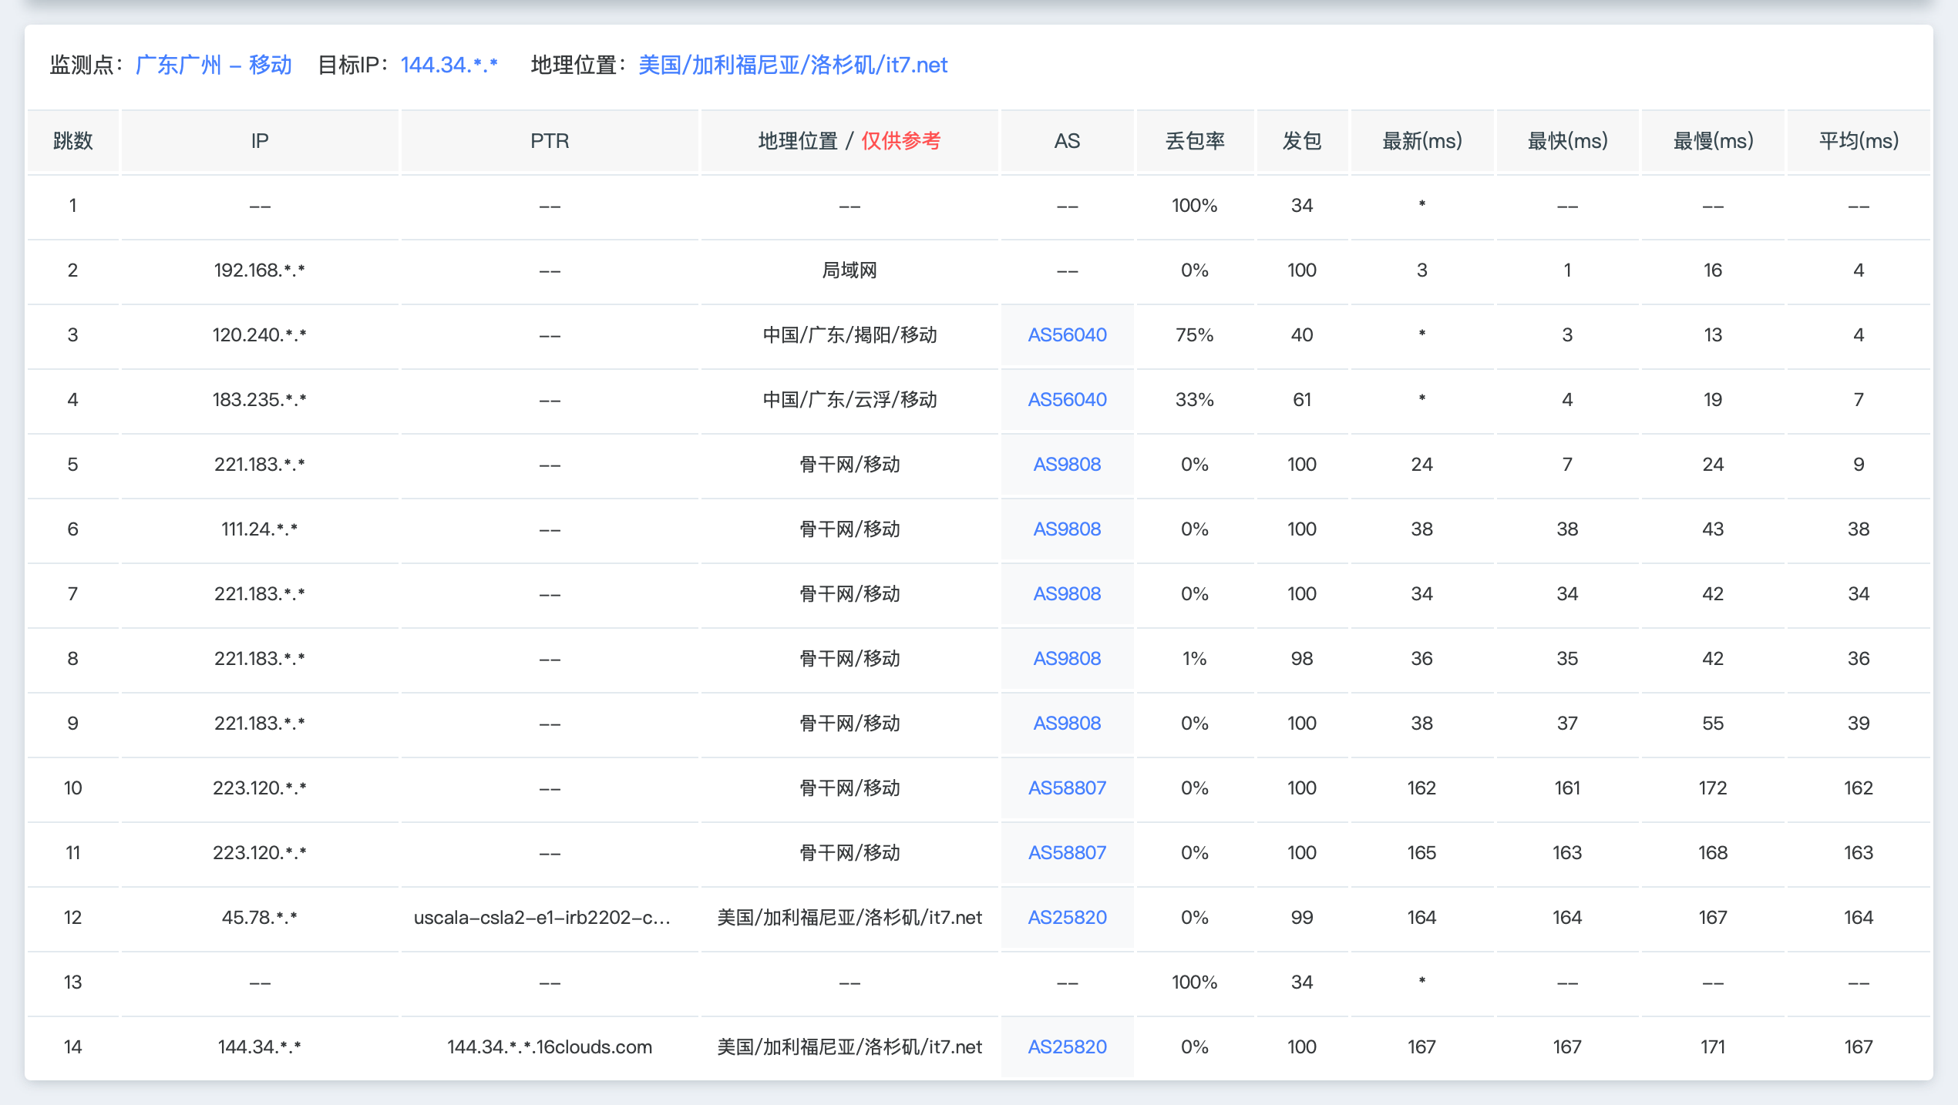
Task: Click the 192.168.*.* IP cell
Action: coord(259,270)
